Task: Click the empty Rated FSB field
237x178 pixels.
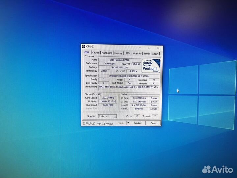Action: point(108,108)
